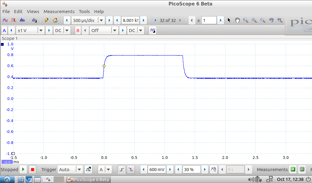Open the Tools menu
This screenshot has width=312, height=183.
click(84, 12)
